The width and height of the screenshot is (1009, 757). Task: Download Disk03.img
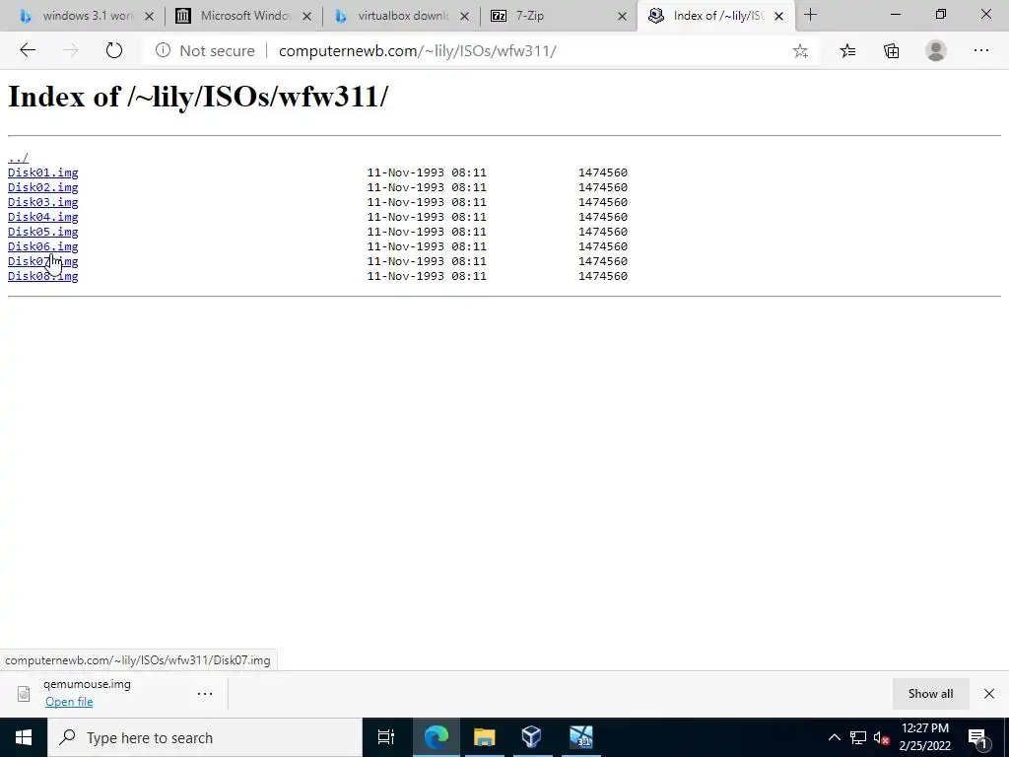pos(43,202)
